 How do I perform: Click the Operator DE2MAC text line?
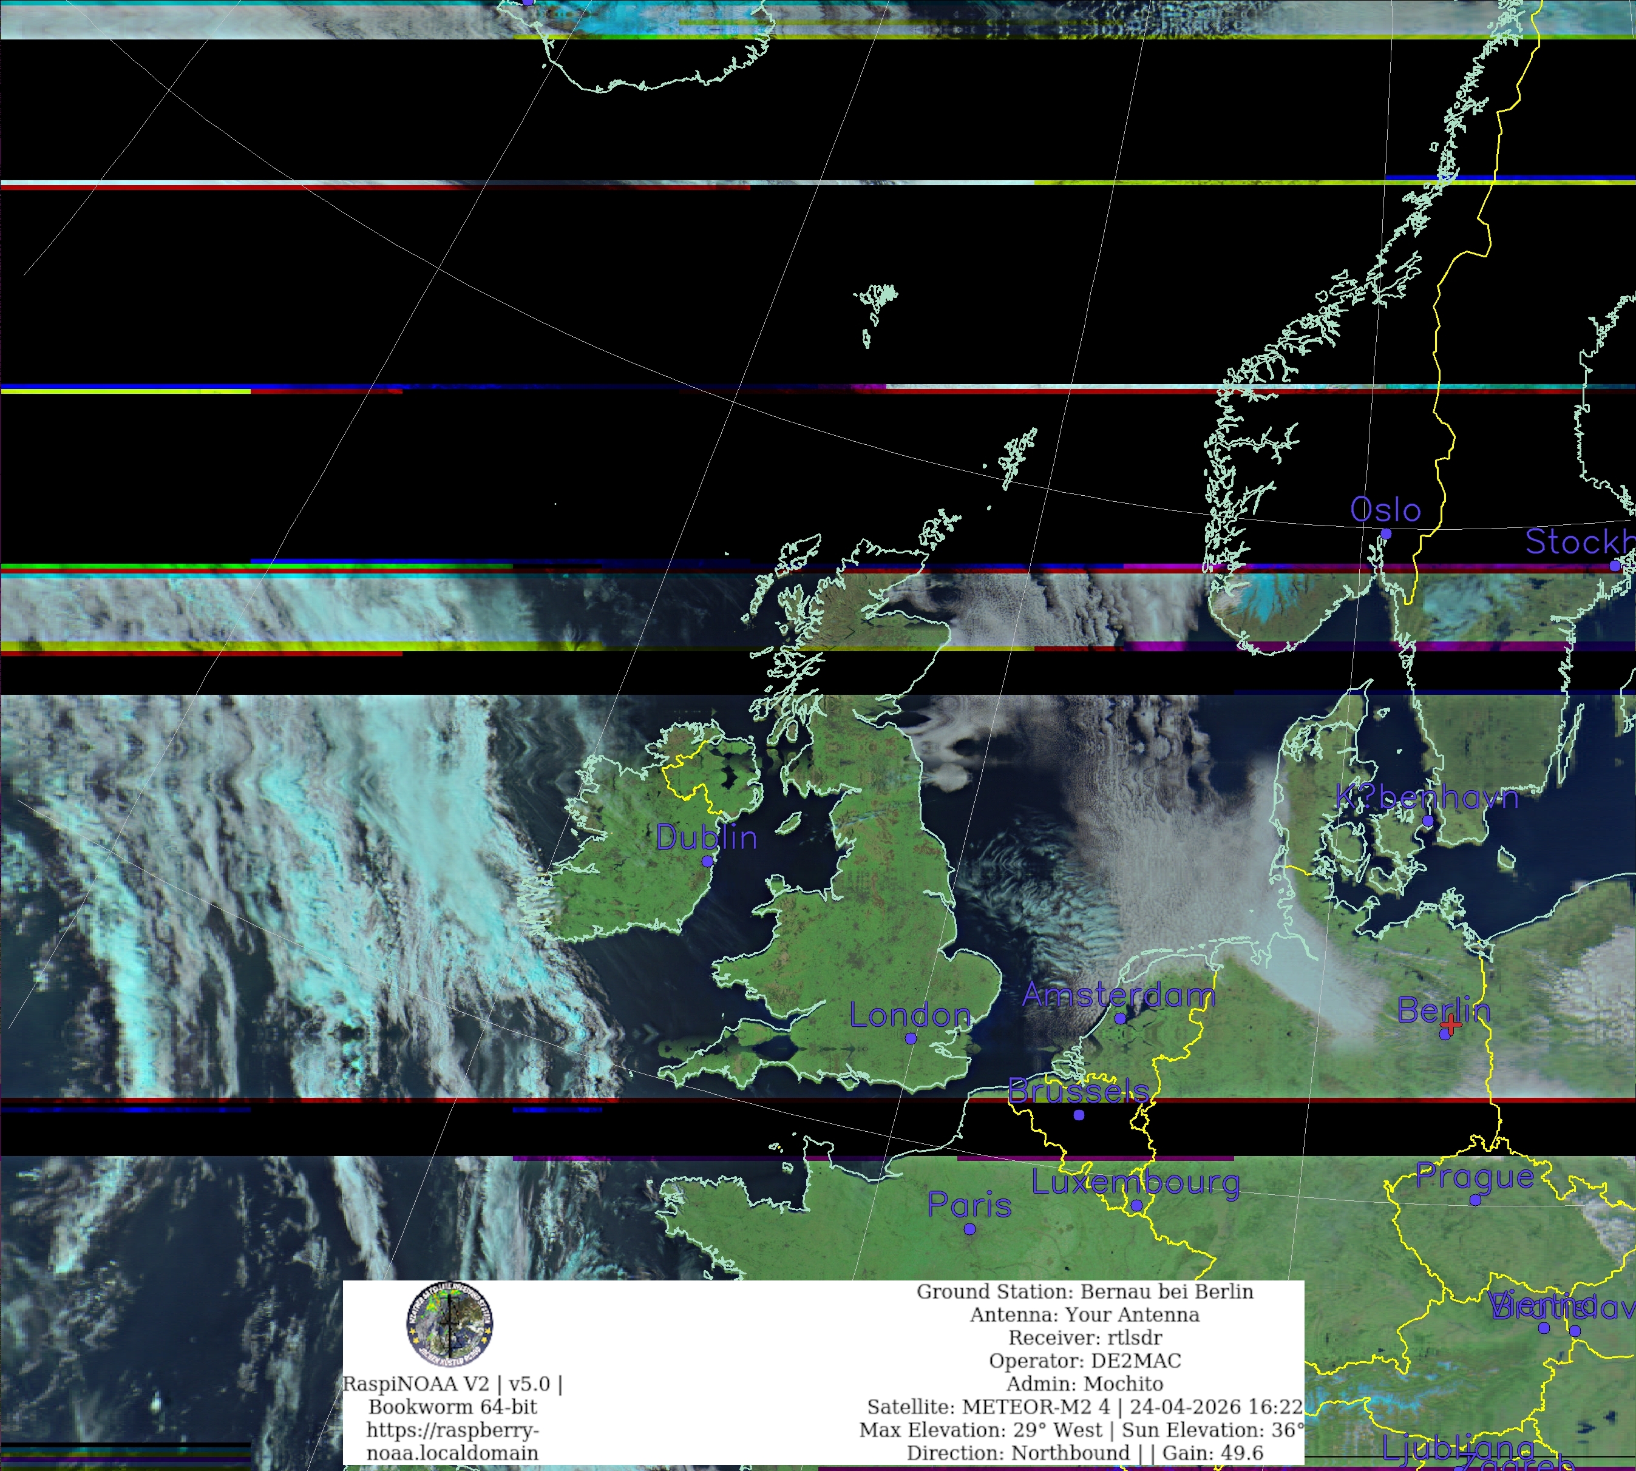1085,1361
